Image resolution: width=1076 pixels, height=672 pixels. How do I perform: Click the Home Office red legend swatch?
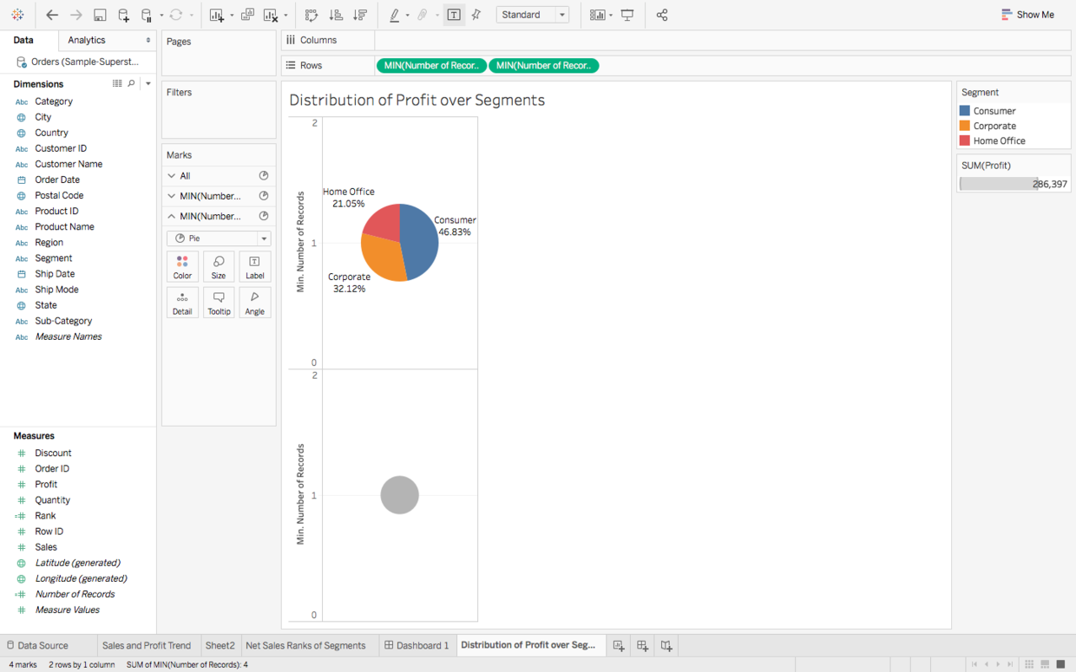pyautogui.click(x=965, y=140)
